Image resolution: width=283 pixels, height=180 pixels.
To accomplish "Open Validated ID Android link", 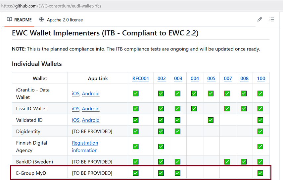I will [91, 120].
